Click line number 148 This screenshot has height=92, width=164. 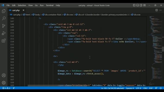tap(12, 24)
